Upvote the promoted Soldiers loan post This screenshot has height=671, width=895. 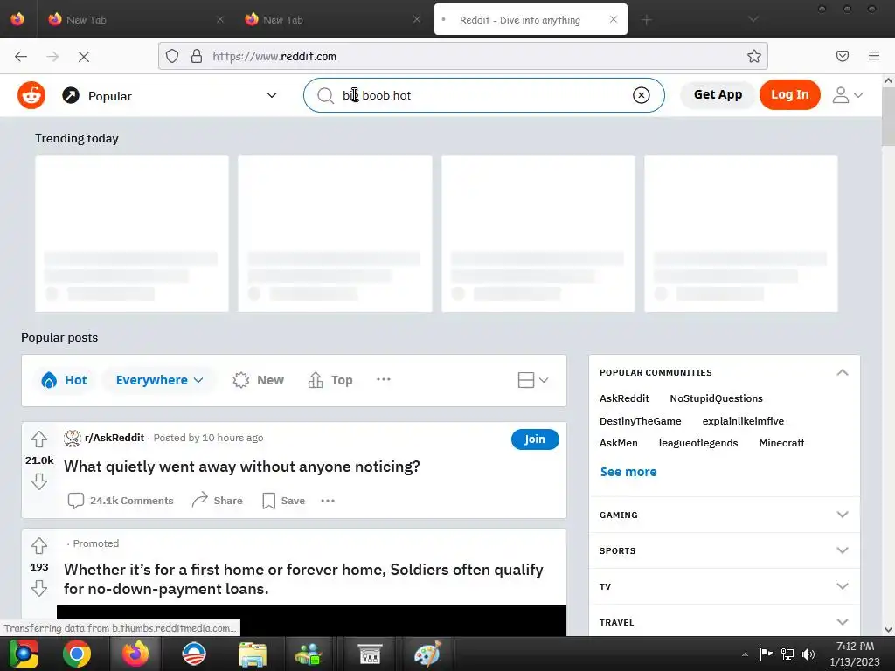(38, 546)
